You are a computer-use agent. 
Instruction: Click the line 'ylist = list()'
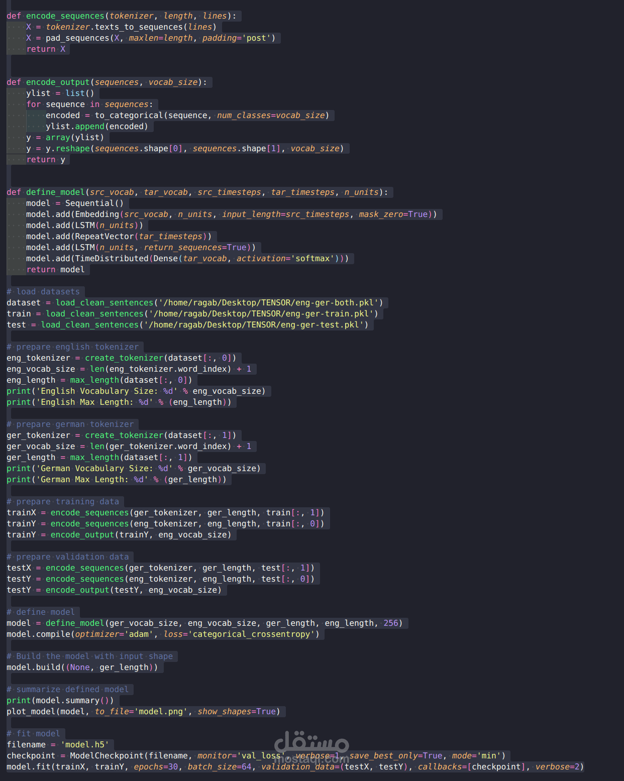tap(60, 93)
